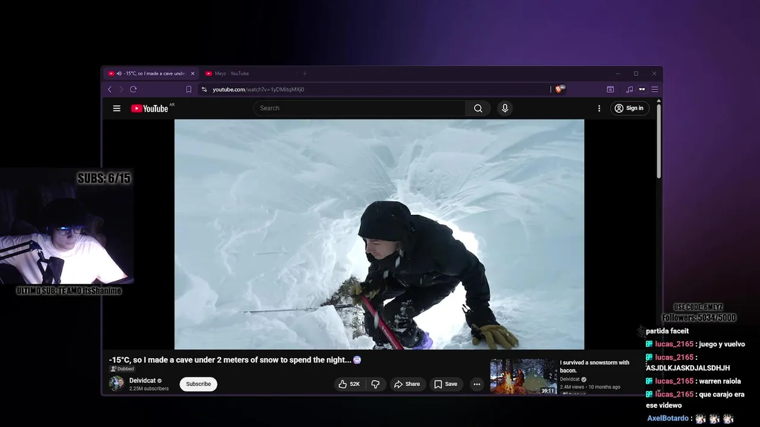Like the video with 52K thumbs up
This screenshot has width=760, height=427.
pyautogui.click(x=349, y=384)
